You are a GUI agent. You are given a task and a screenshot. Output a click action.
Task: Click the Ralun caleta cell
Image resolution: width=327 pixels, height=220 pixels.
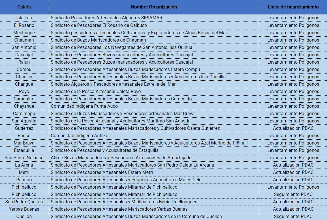[x=24, y=62]
